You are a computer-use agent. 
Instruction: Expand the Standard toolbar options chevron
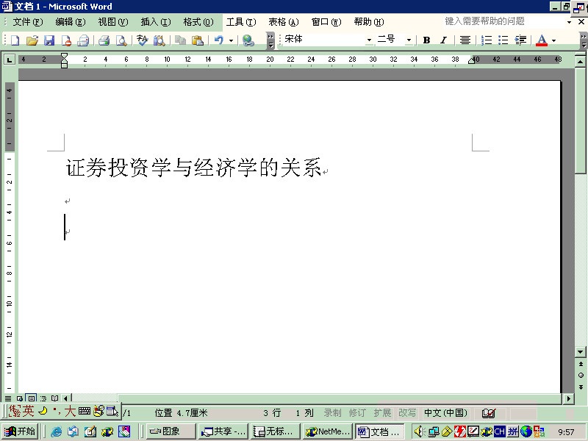tap(270, 40)
